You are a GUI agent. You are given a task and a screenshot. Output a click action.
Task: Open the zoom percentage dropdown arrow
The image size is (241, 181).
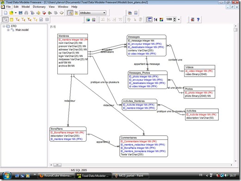click(x=179, y=19)
